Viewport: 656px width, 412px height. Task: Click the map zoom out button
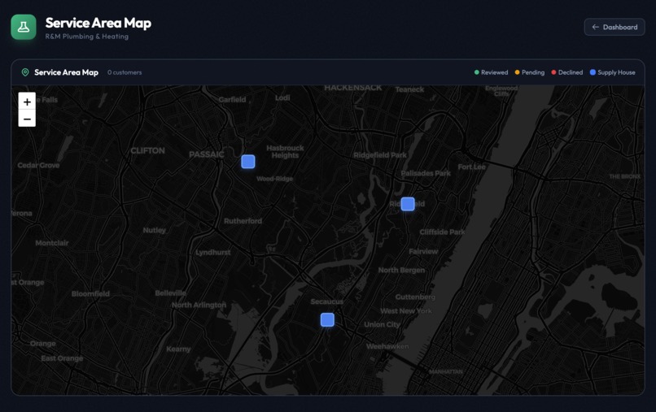(27, 119)
